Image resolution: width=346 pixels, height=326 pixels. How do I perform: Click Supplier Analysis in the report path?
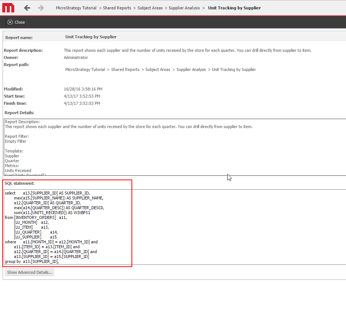click(x=191, y=69)
